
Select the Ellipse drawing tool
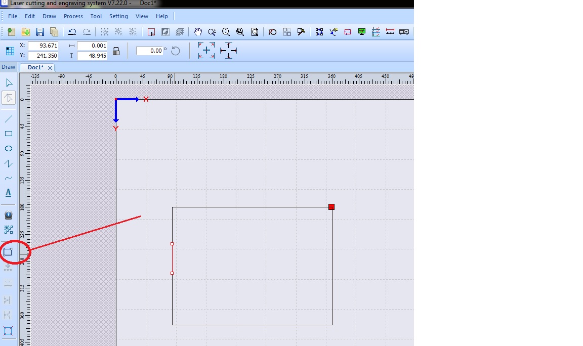point(9,149)
